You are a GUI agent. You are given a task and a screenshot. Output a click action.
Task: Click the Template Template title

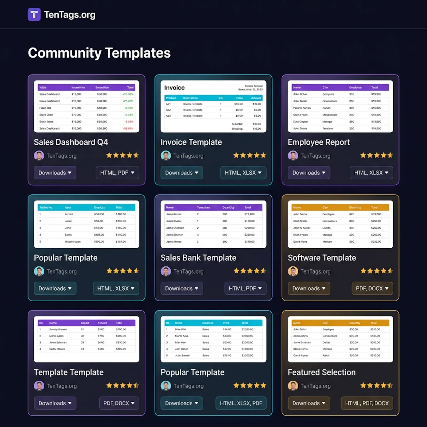[69, 372]
